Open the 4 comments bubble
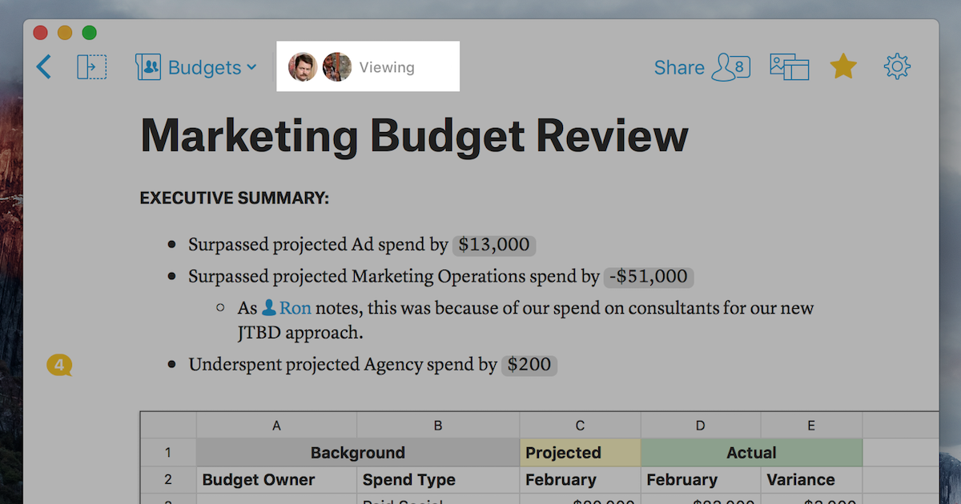Screen dimensions: 961x504 pos(59,366)
